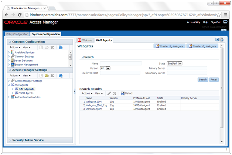Click Common Configuration create new icon
Screen dimensions: 232x155
tap(41, 47)
